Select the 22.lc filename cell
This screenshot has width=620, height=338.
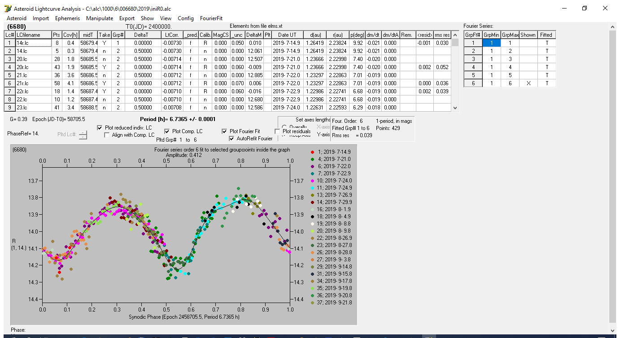tap(33, 100)
